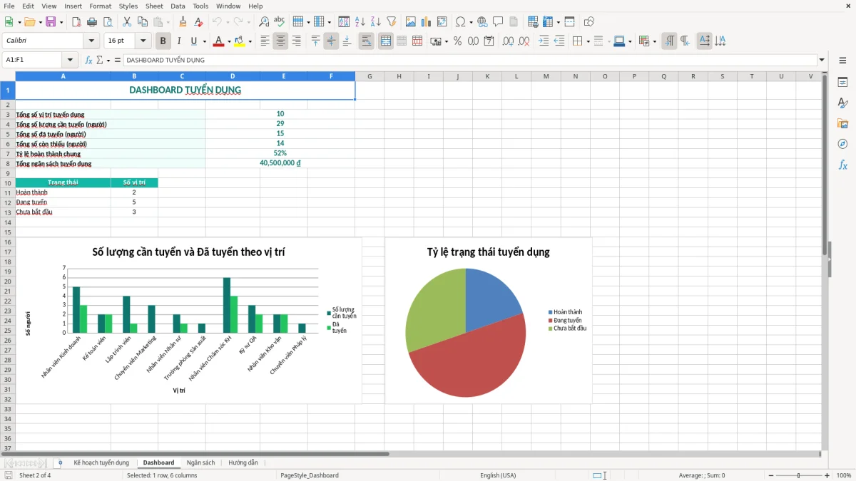Toggle Underline formatting
The width and height of the screenshot is (856, 481).
pos(194,41)
